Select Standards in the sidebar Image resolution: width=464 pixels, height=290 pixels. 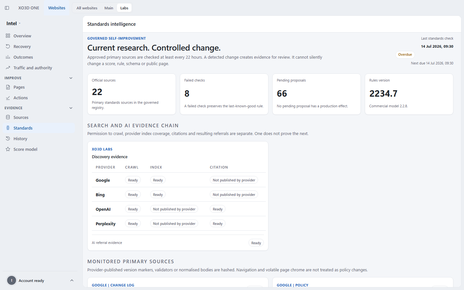point(39,128)
